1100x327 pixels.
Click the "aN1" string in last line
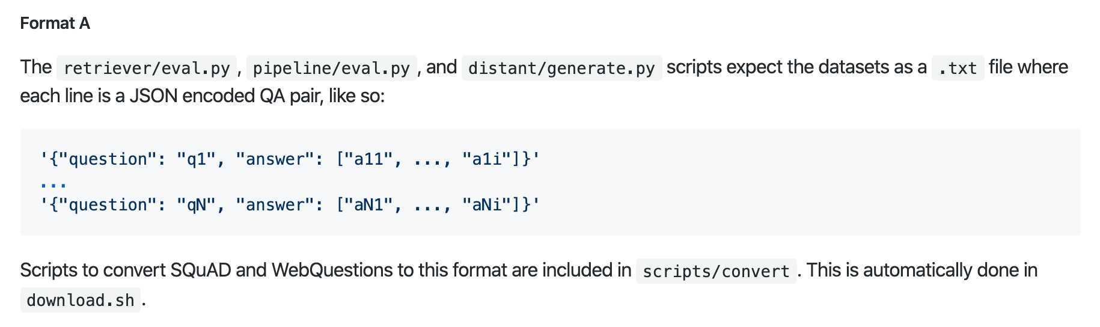click(368, 205)
